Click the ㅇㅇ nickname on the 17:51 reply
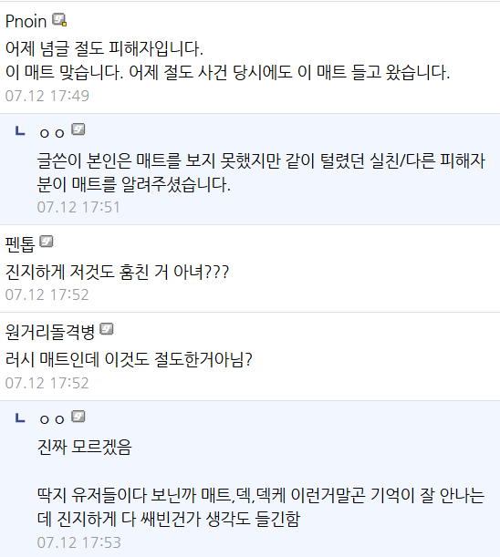Image resolution: width=500 pixels, height=557 pixels. tap(52, 133)
